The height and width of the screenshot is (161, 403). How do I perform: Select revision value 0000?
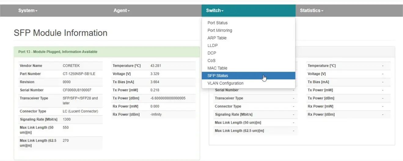pyautogui.click(x=67, y=82)
